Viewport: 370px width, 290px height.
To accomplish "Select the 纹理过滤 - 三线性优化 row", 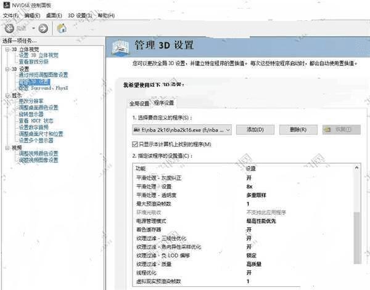I will coord(243,238).
